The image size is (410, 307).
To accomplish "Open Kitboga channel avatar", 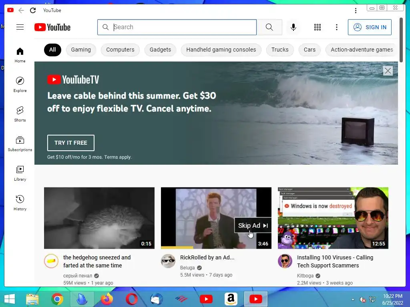I will tap(285, 261).
